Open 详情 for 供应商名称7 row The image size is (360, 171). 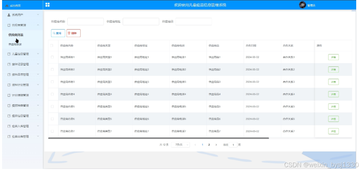pos(333,131)
